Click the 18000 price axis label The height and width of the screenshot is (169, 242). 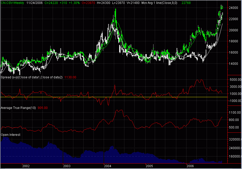pyautogui.click(x=233, y=41)
